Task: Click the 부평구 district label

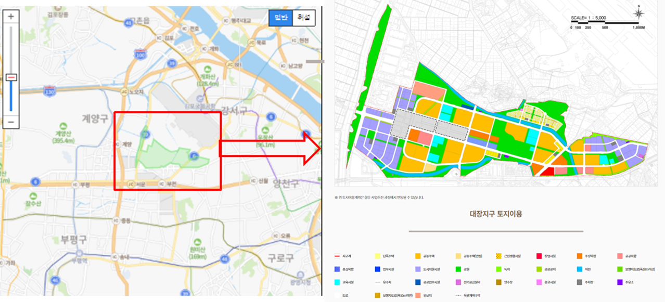Action: pyautogui.click(x=73, y=239)
